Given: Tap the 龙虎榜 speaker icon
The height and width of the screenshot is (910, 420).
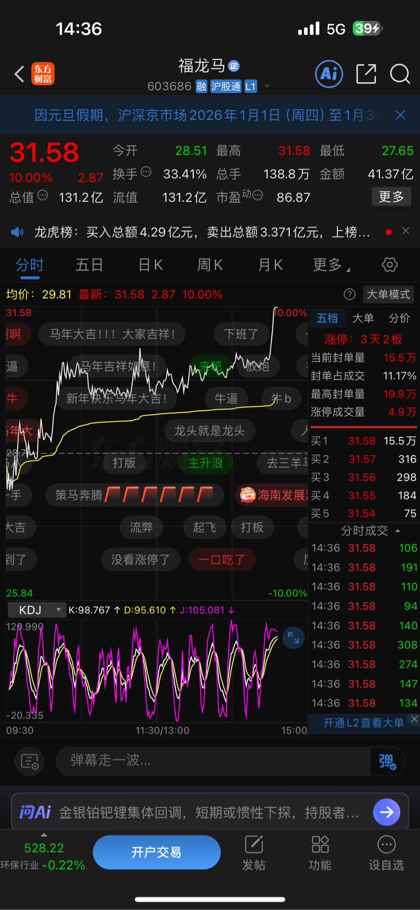Looking at the screenshot, I should pyautogui.click(x=17, y=232).
